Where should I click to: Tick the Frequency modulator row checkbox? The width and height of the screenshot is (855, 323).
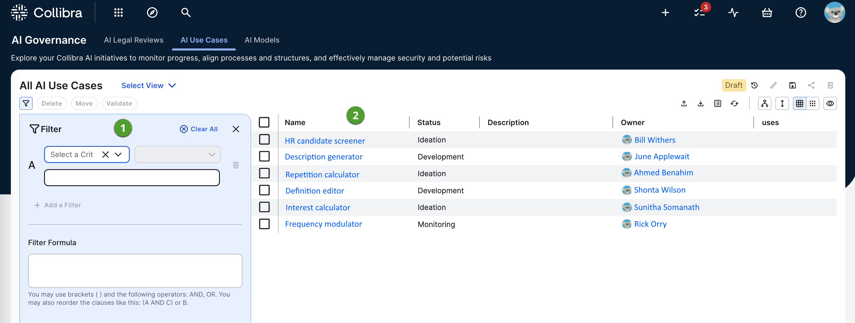click(x=264, y=224)
